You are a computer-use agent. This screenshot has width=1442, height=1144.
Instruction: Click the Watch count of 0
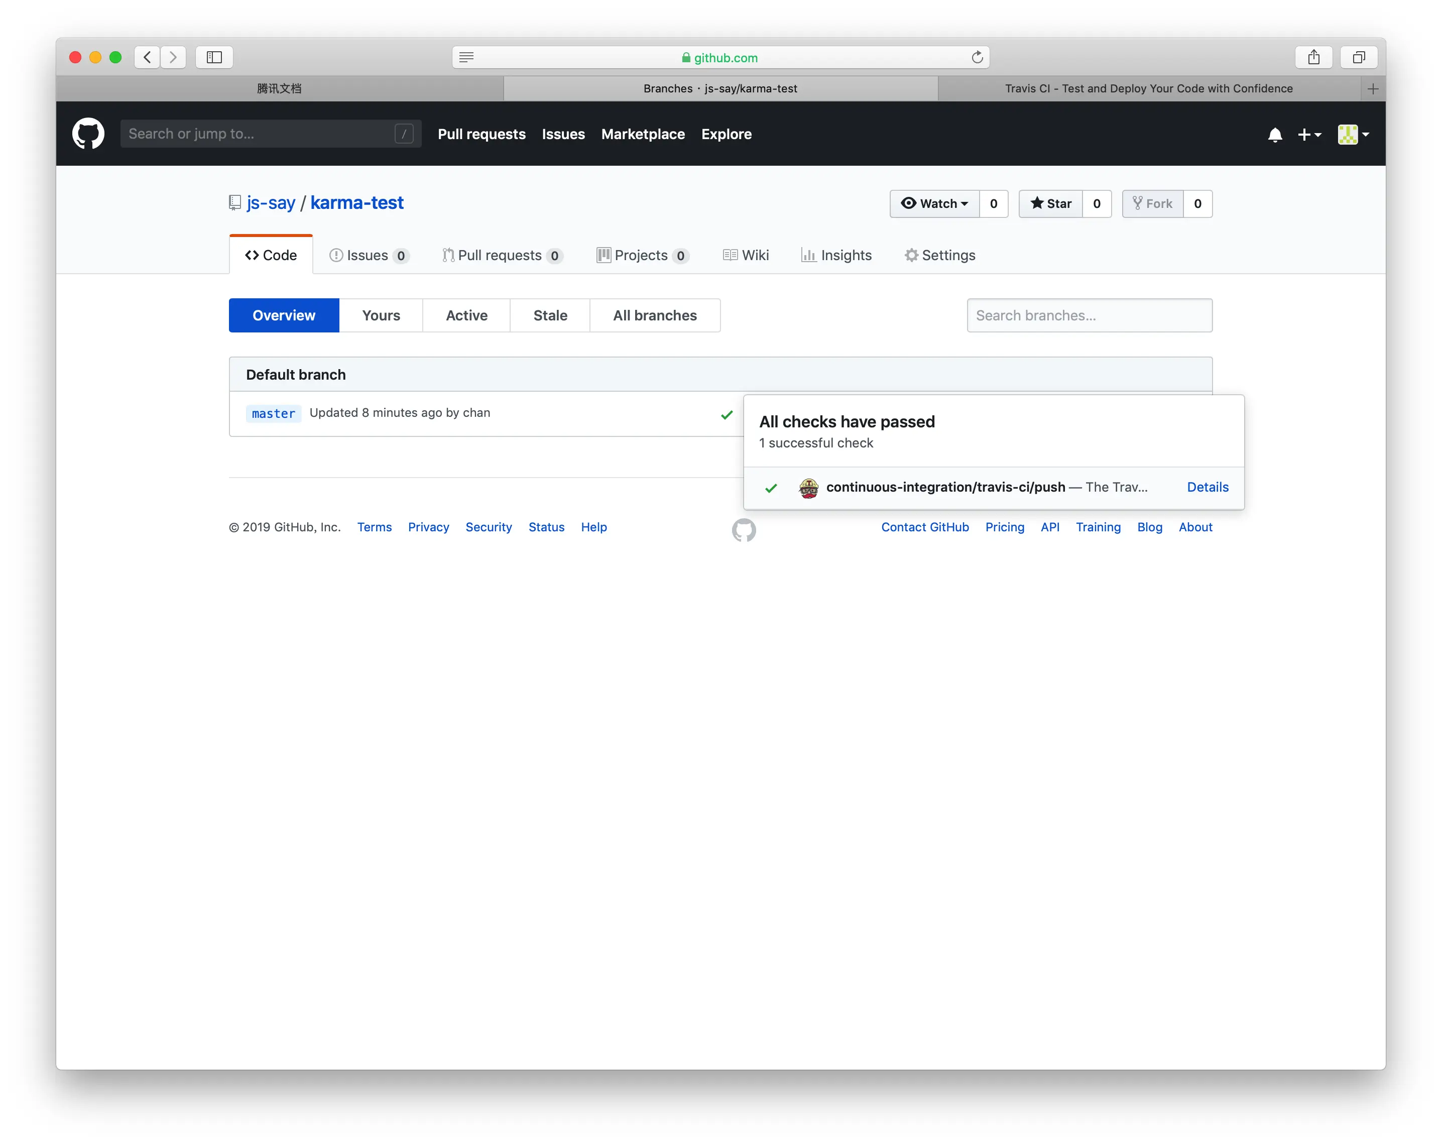(x=994, y=204)
